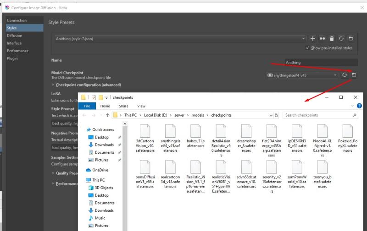
Task: Switch to Explorer Share tab
Action: (x=123, y=106)
